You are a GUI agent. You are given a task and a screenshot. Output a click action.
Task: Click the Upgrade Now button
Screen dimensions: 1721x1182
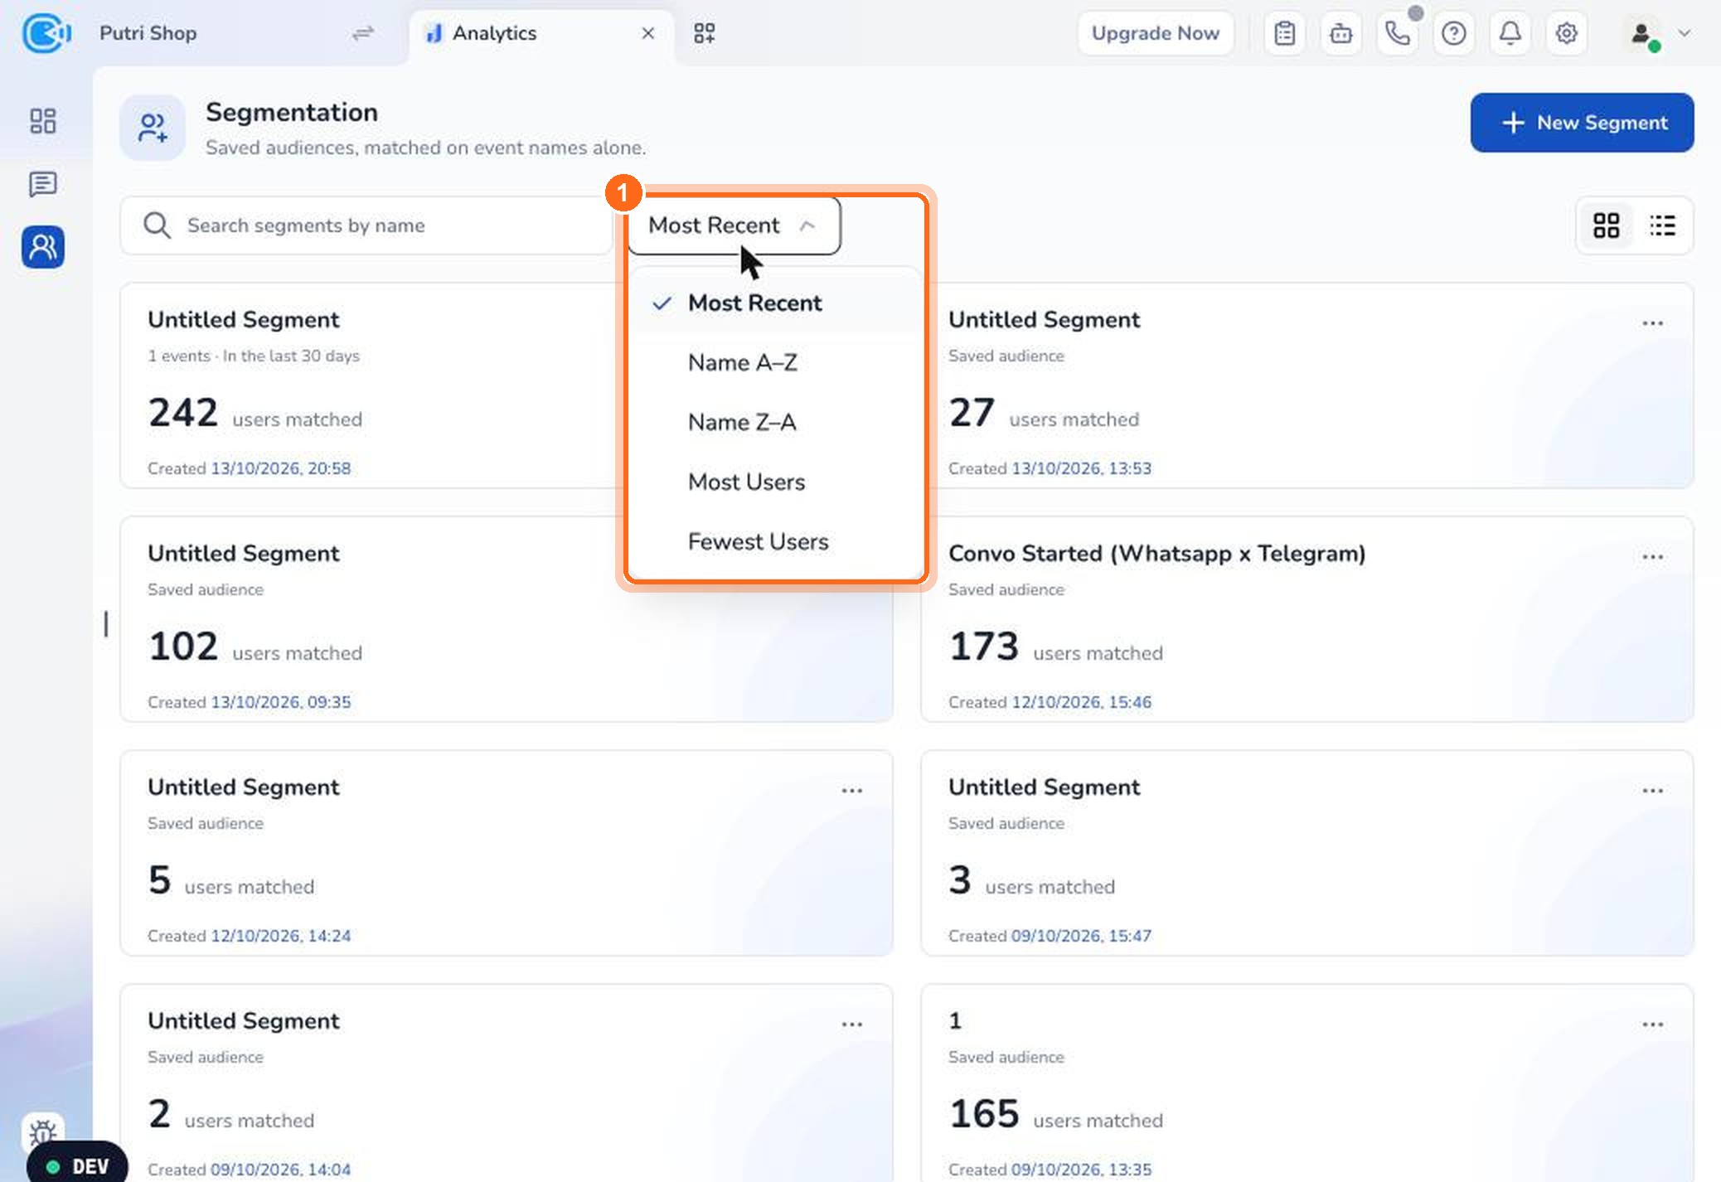1155,33
